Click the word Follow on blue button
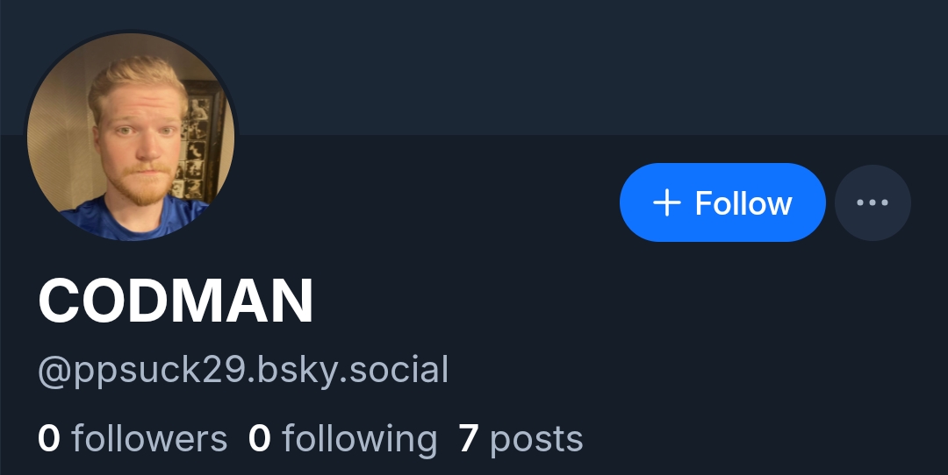This screenshot has height=475, width=948. tap(743, 202)
